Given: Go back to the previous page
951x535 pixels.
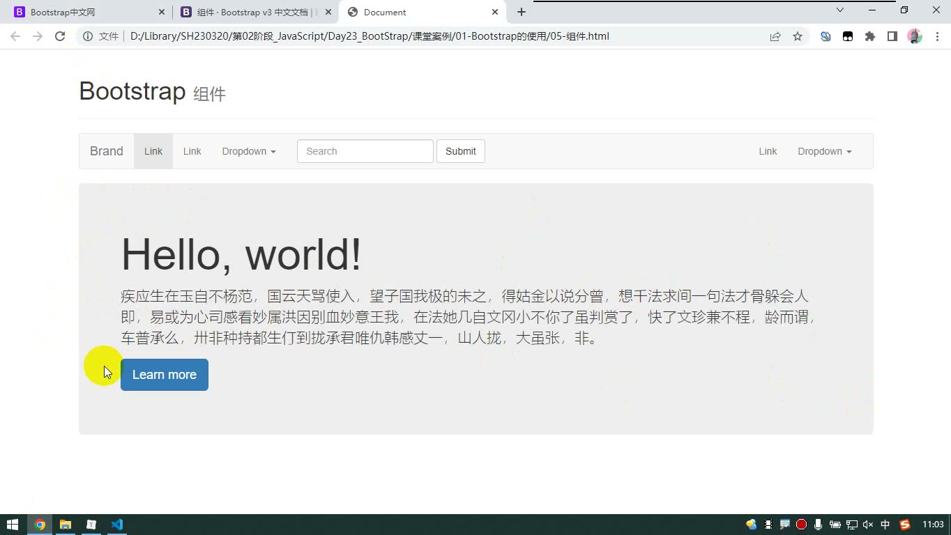Looking at the screenshot, I should (x=15, y=36).
